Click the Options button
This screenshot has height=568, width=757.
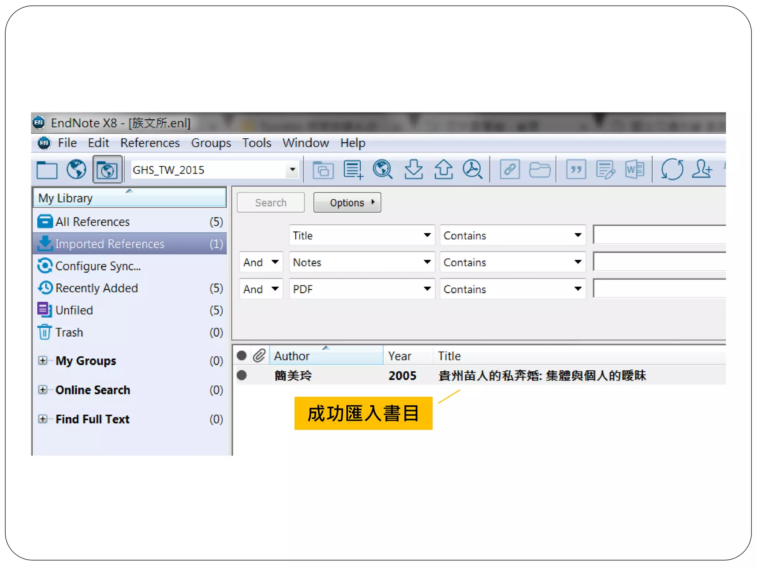(x=347, y=203)
